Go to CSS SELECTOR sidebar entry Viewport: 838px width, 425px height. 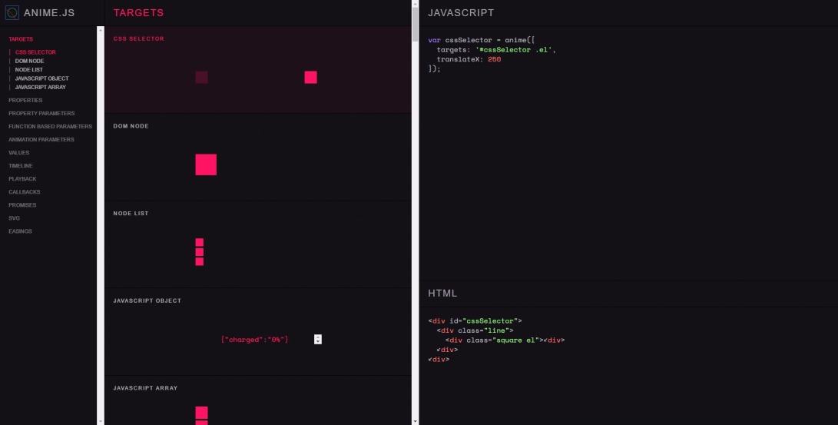35,52
